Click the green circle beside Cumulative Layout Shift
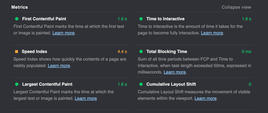 point(141,84)
